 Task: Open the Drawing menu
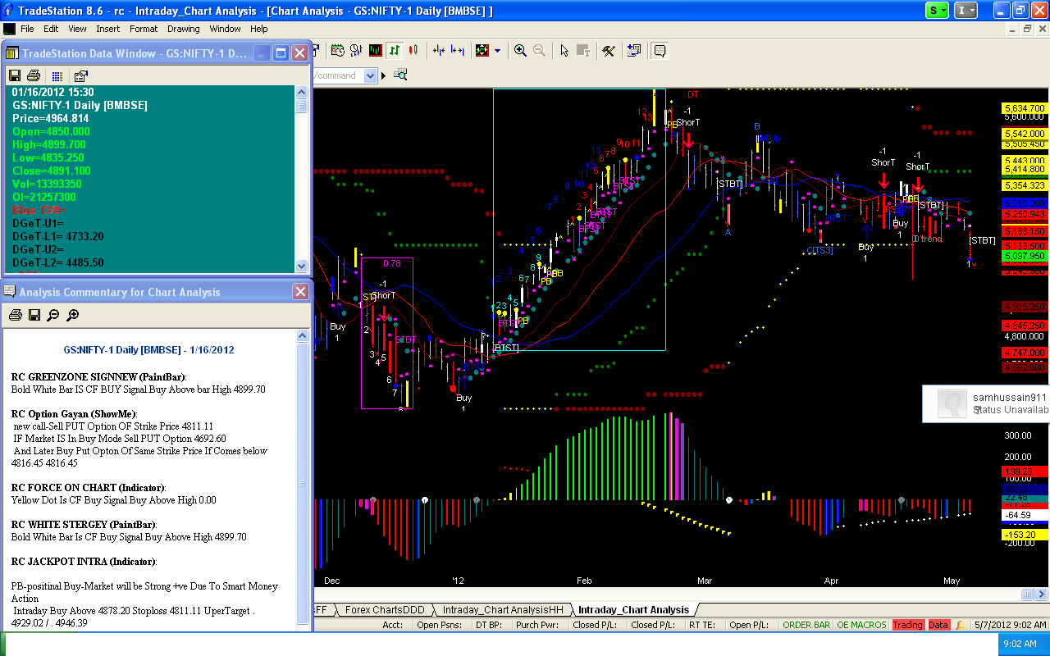pyautogui.click(x=184, y=29)
